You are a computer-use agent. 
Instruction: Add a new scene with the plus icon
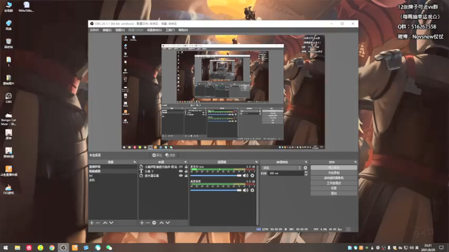(x=92, y=223)
